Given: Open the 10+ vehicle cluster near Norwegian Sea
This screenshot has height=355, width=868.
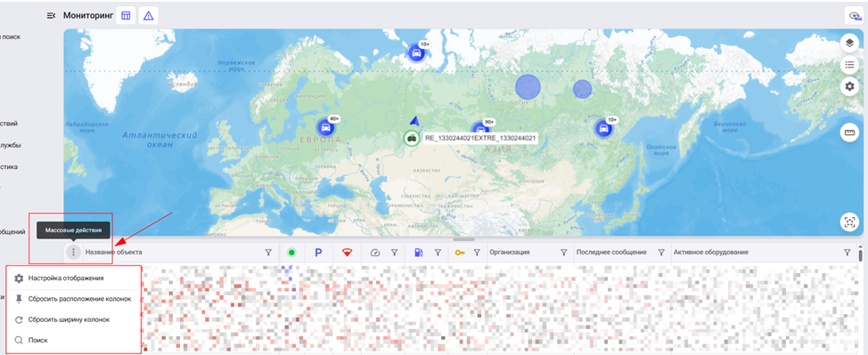Looking at the screenshot, I should pyautogui.click(x=416, y=53).
